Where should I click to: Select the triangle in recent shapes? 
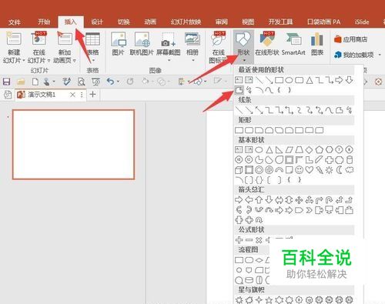point(310,80)
